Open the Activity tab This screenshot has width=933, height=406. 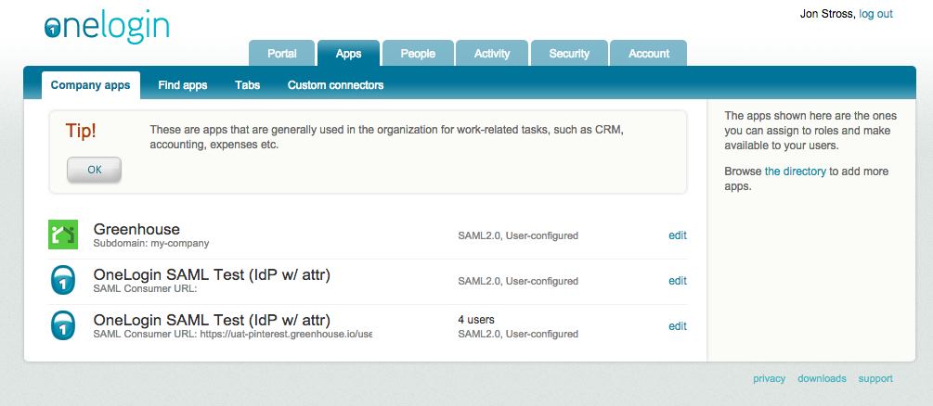pos(492,54)
